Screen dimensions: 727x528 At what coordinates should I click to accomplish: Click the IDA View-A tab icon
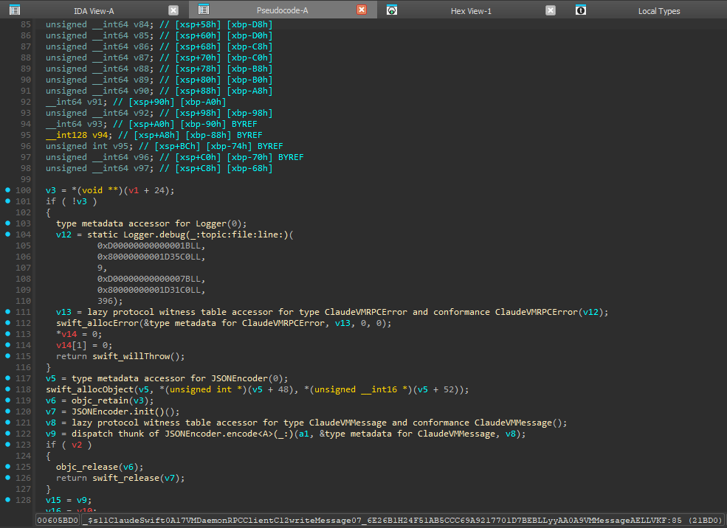pyautogui.click(x=14, y=10)
